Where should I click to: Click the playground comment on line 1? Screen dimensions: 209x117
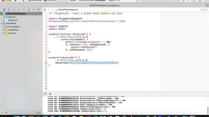click(85, 13)
